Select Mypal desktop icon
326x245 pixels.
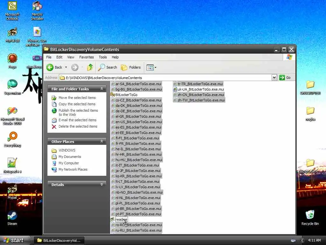tap(12, 192)
